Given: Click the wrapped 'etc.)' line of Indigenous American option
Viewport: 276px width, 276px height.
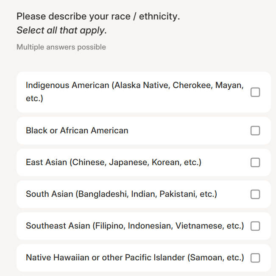Looking at the screenshot, I should coord(34,98).
